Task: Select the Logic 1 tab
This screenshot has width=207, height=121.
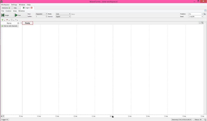Action: coord(28,8)
